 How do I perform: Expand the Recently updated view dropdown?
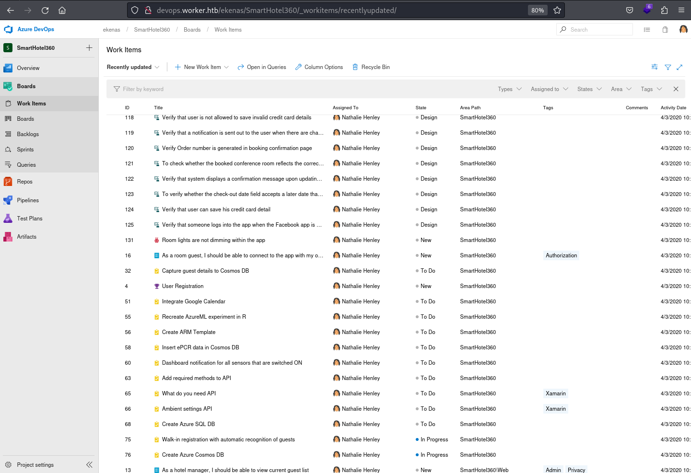click(133, 67)
